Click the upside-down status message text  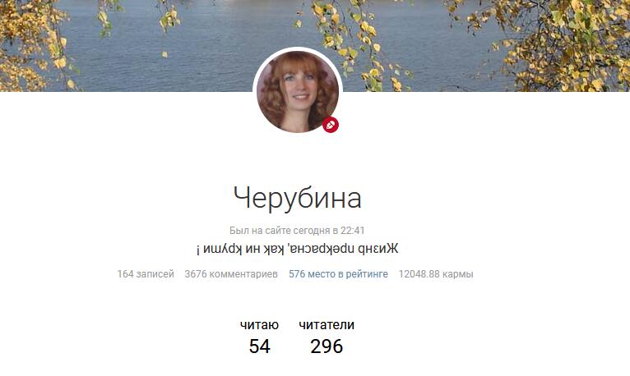(x=298, y=249)
